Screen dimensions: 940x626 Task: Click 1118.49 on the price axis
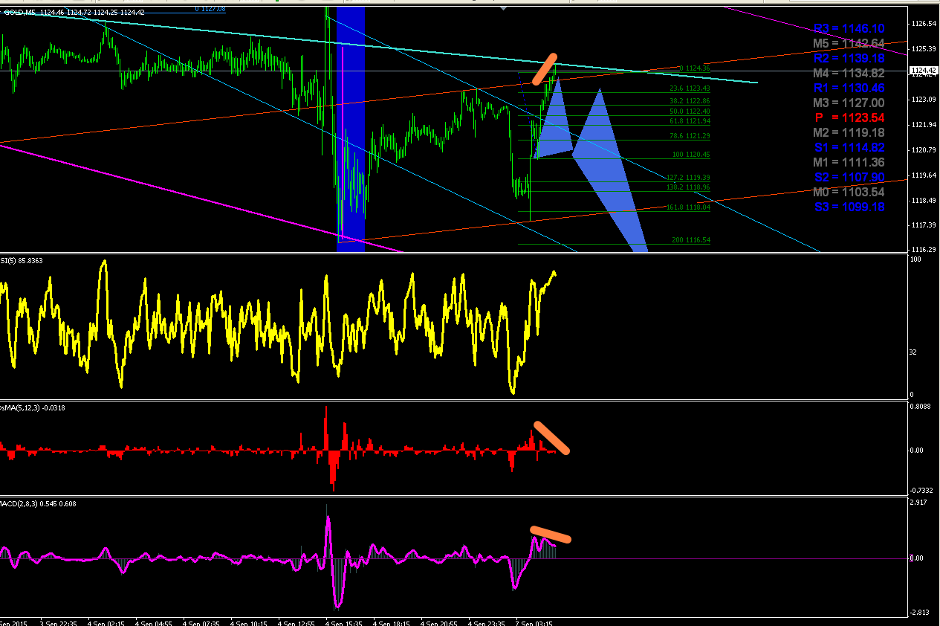point(925,201)
